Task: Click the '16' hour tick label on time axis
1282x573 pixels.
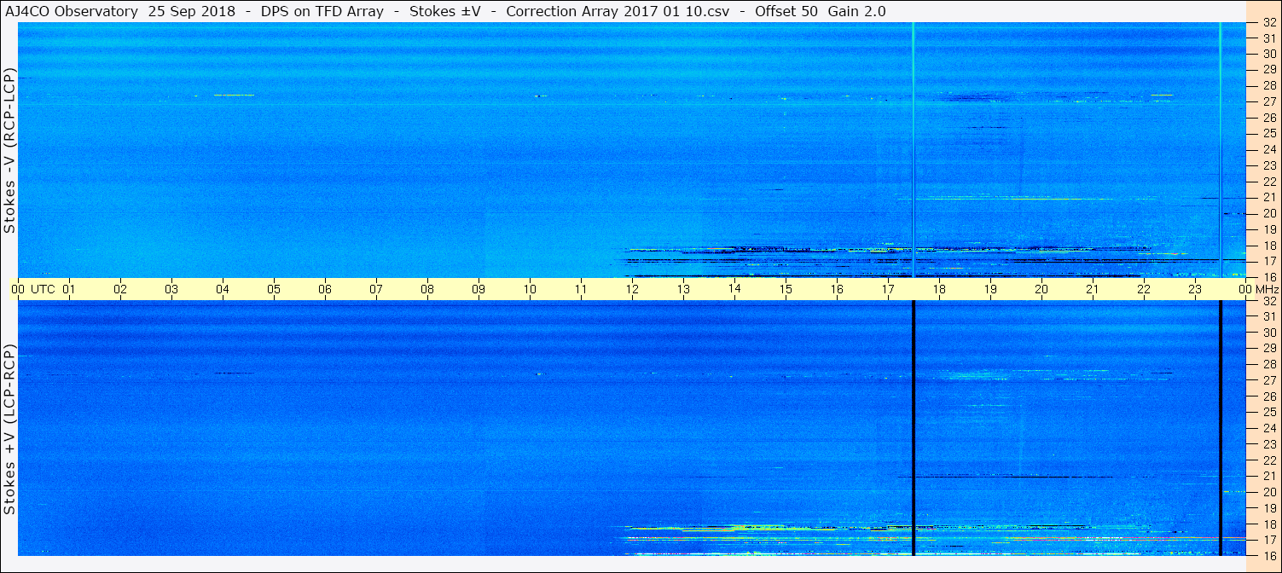Action: click(837, 289)
